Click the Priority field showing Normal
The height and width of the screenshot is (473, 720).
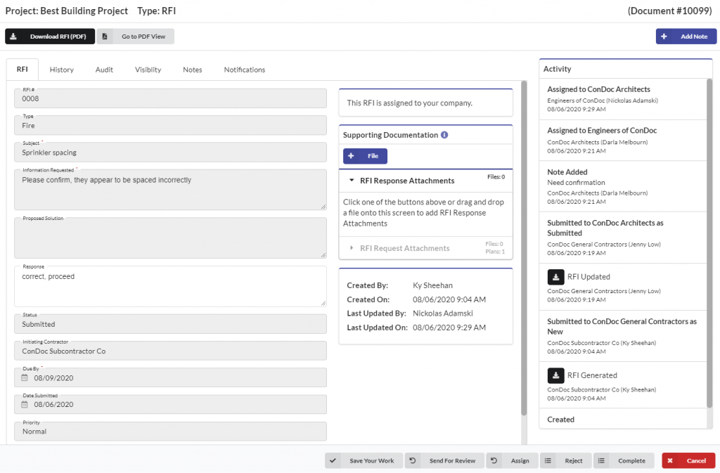pos(170,432)
